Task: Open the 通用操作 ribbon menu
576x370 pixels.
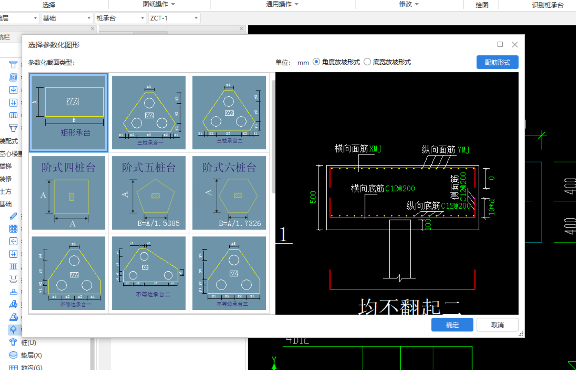Action: (x=282, y=4)
